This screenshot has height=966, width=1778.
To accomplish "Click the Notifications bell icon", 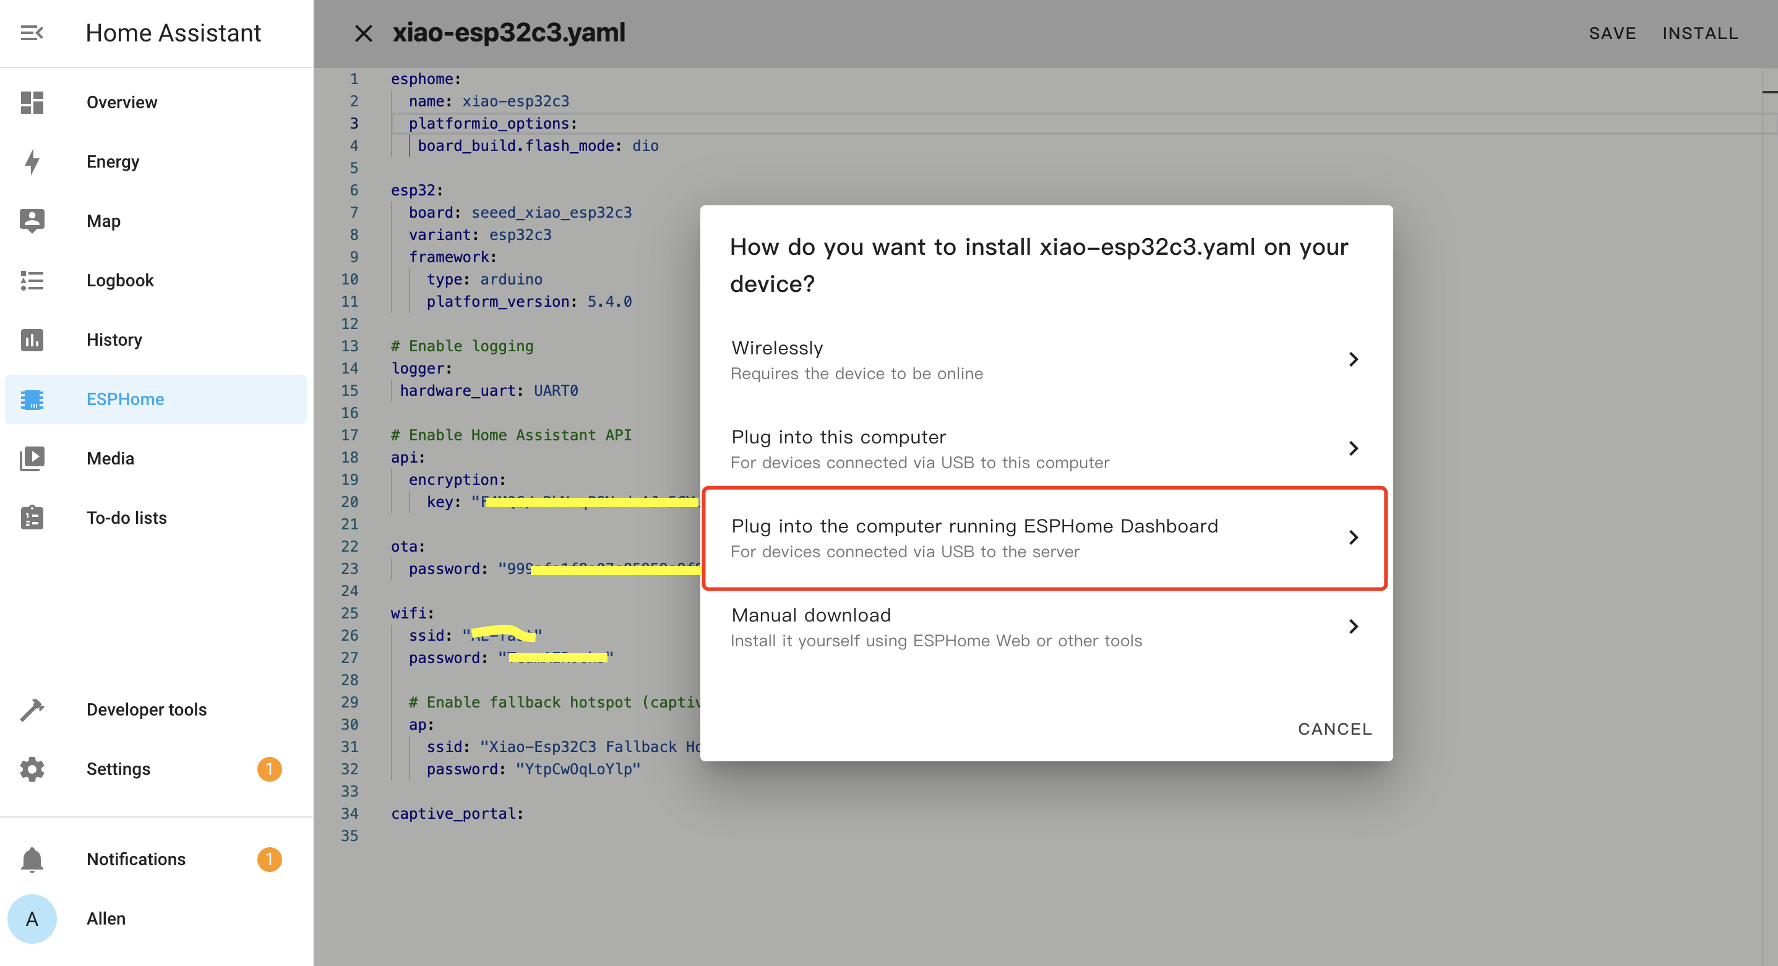I will [32, 859].
